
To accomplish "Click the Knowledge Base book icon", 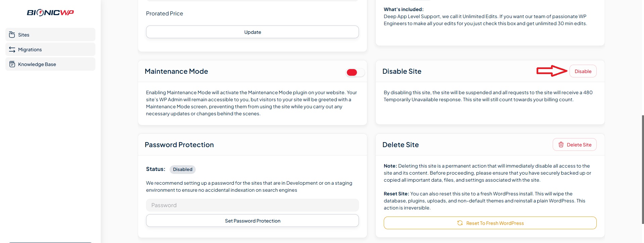I will pos(12,64).
